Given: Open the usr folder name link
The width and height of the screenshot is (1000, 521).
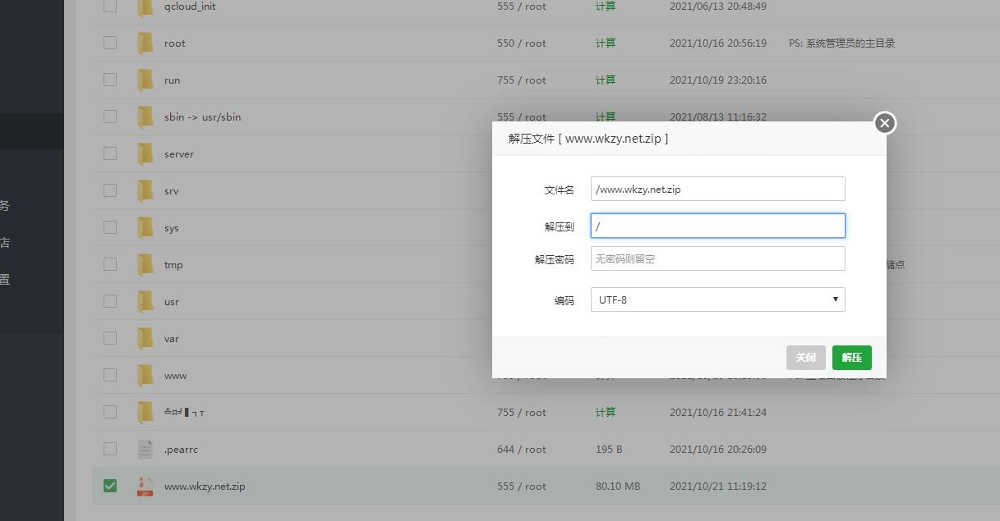Looking at the screenshot, I should (x=171, y=301).
